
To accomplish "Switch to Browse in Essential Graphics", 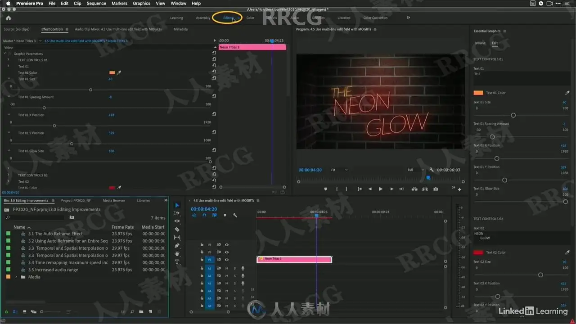I will (480, 43).
